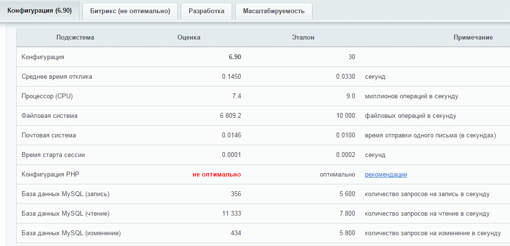Image resolution: width=510 pixels, height=246 pixels.
Task: Click the Примечание column header
Action: click(x=473, y=38)
